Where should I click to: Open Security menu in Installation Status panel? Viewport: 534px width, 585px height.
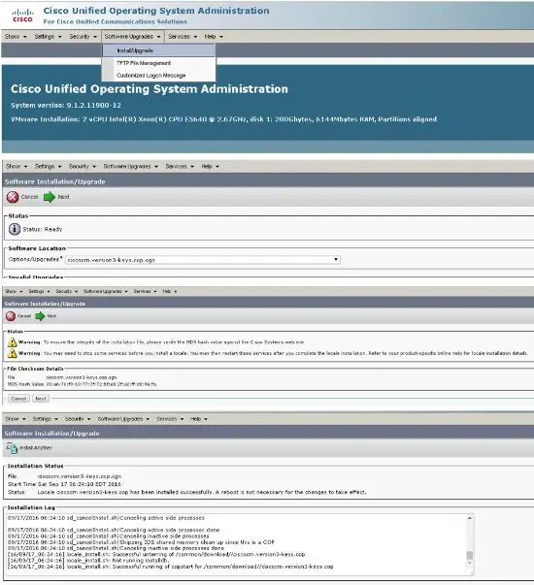pos(78,419)
